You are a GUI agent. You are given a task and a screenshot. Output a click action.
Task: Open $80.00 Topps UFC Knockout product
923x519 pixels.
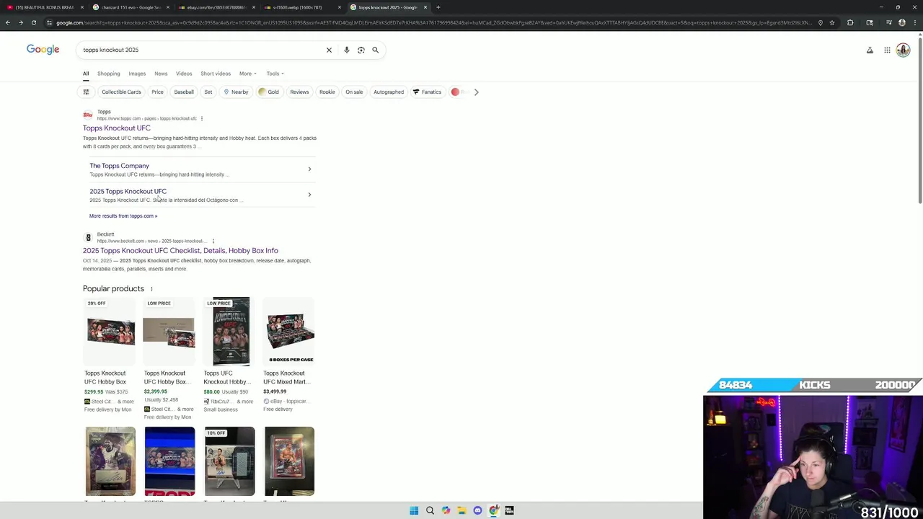tap(229, 355)
